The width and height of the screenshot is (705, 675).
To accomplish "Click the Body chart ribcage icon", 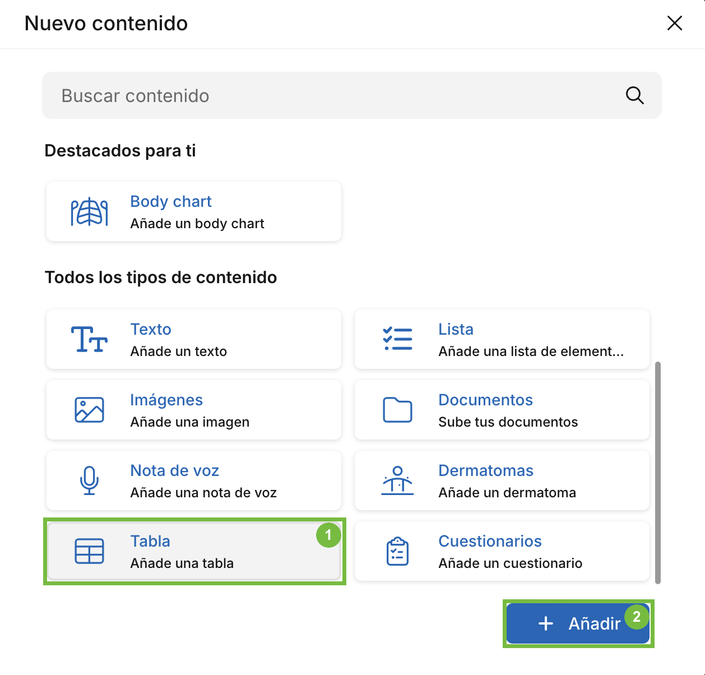I will [x=89, y=212].
